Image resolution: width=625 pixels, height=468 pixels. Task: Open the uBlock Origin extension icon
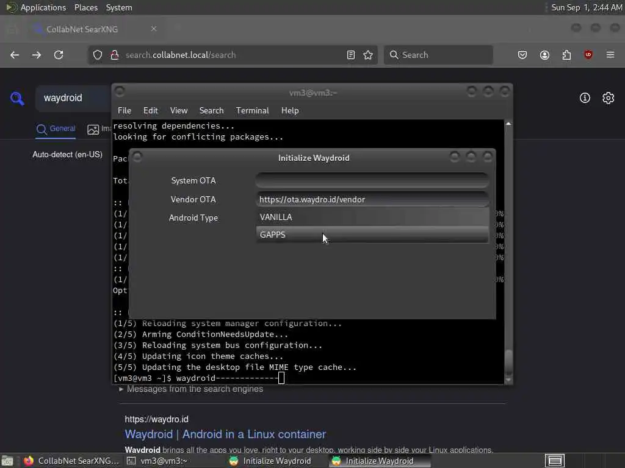pyautogui.click(x=588, y=55)
